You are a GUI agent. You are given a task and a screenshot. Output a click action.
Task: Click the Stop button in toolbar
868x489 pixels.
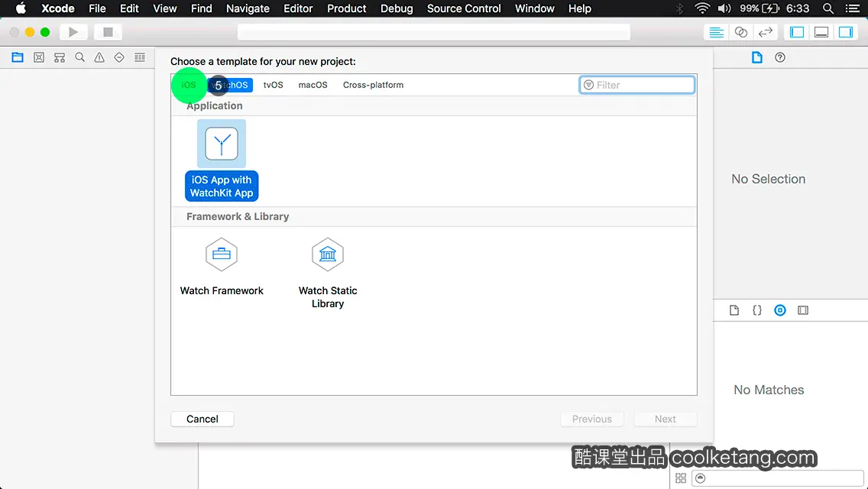click(108, 32)
